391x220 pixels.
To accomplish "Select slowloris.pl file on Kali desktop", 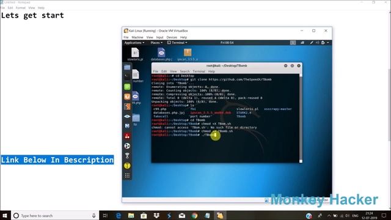I will pyautogui.click(x=135, y=54).
